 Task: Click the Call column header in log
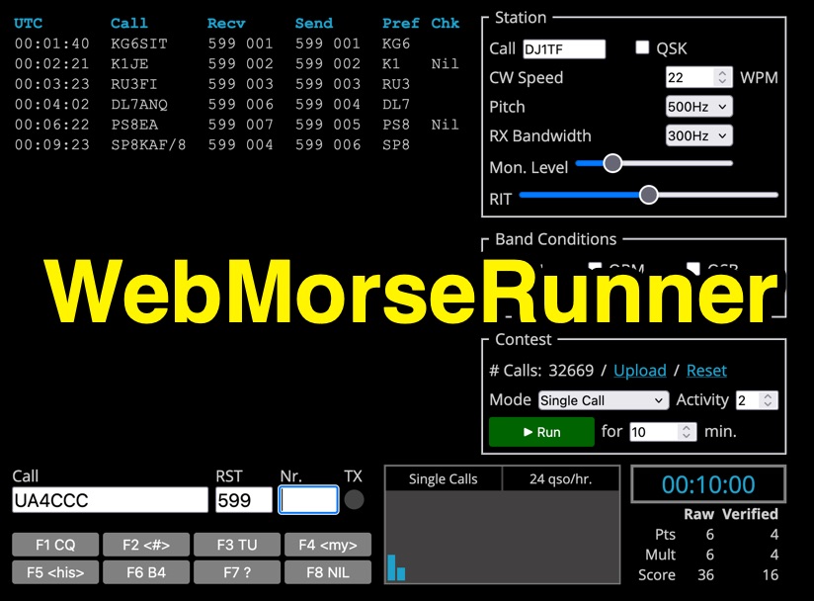pyautogui.click(x=128, y=24)
